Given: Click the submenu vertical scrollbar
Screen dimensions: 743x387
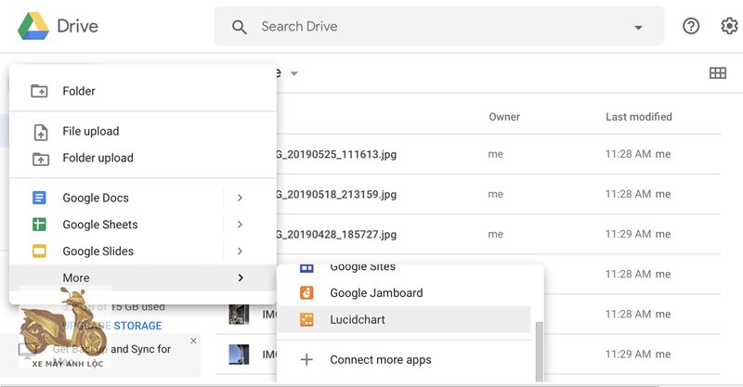Looking at the screenshot, I should tap(540, 352).
